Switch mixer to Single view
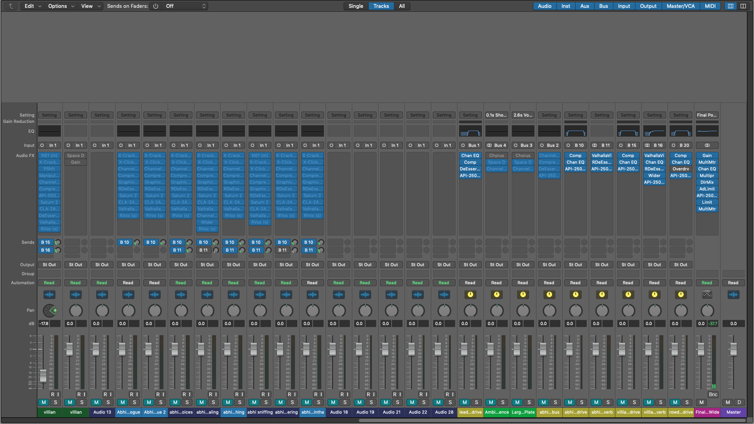Viewport: 754px width, 424px height. 356,6
